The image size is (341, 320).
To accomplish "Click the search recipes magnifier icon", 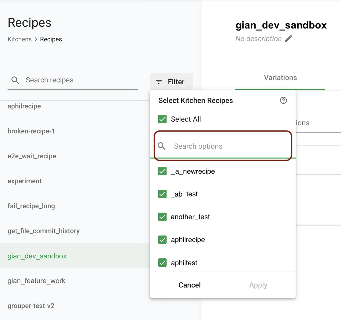I will coord(15,80).
